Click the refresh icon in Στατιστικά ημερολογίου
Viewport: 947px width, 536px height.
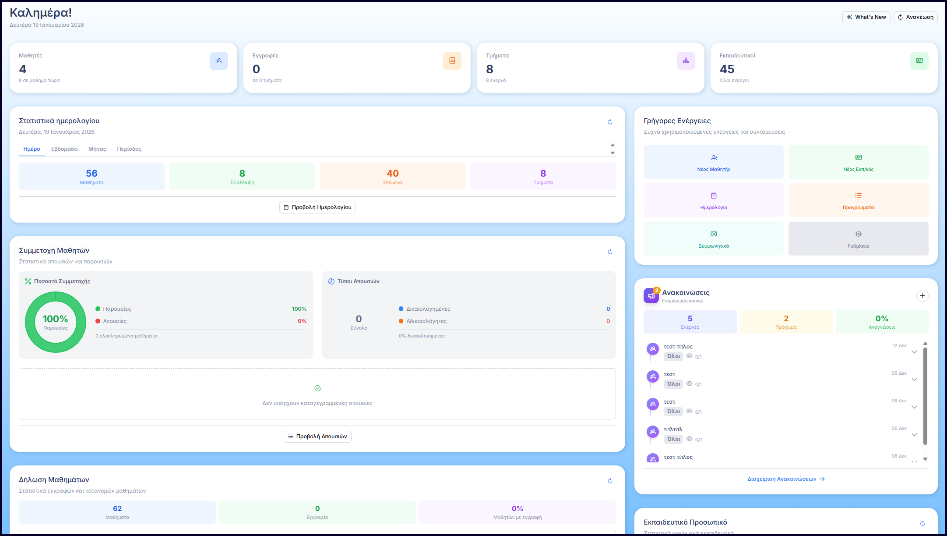tap(610, 122)
